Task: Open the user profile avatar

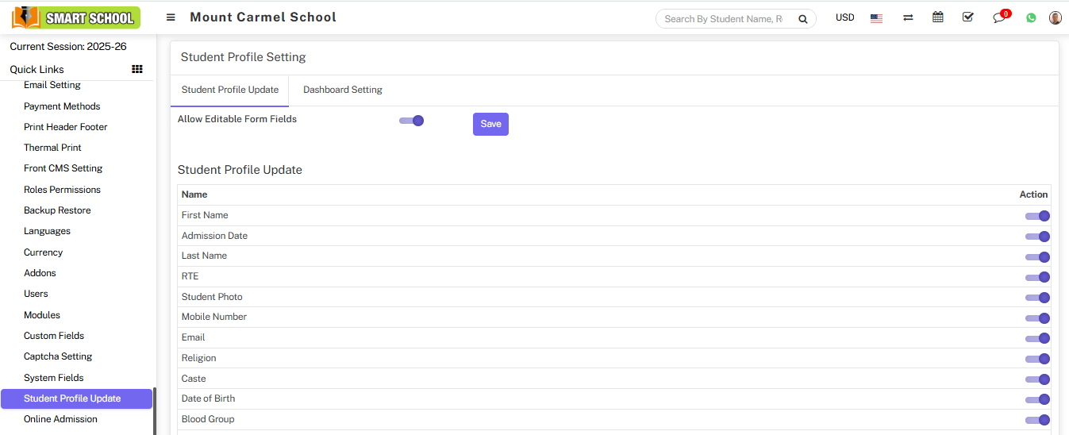Action: coord(1055,17)
